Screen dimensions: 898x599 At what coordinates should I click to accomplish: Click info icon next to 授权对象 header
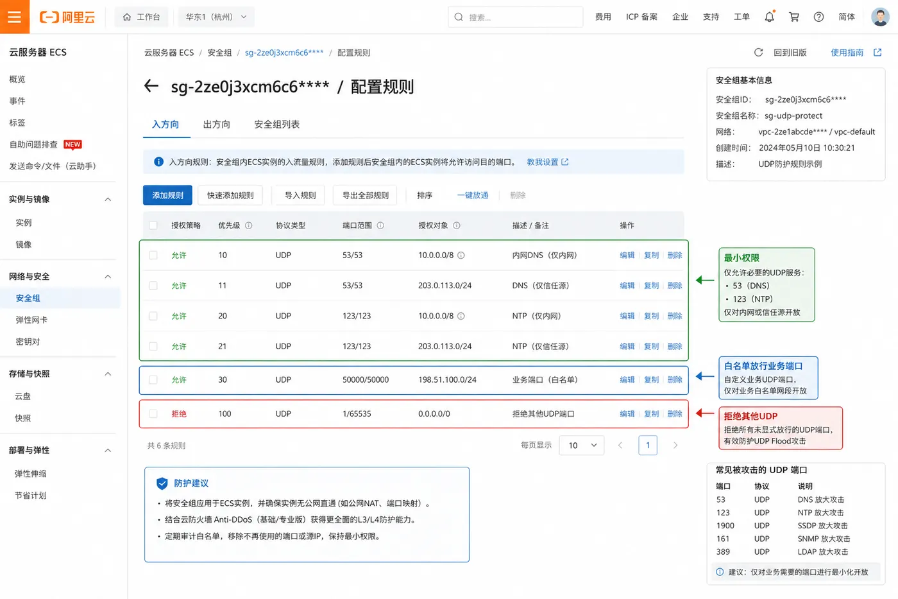(457, 225)
